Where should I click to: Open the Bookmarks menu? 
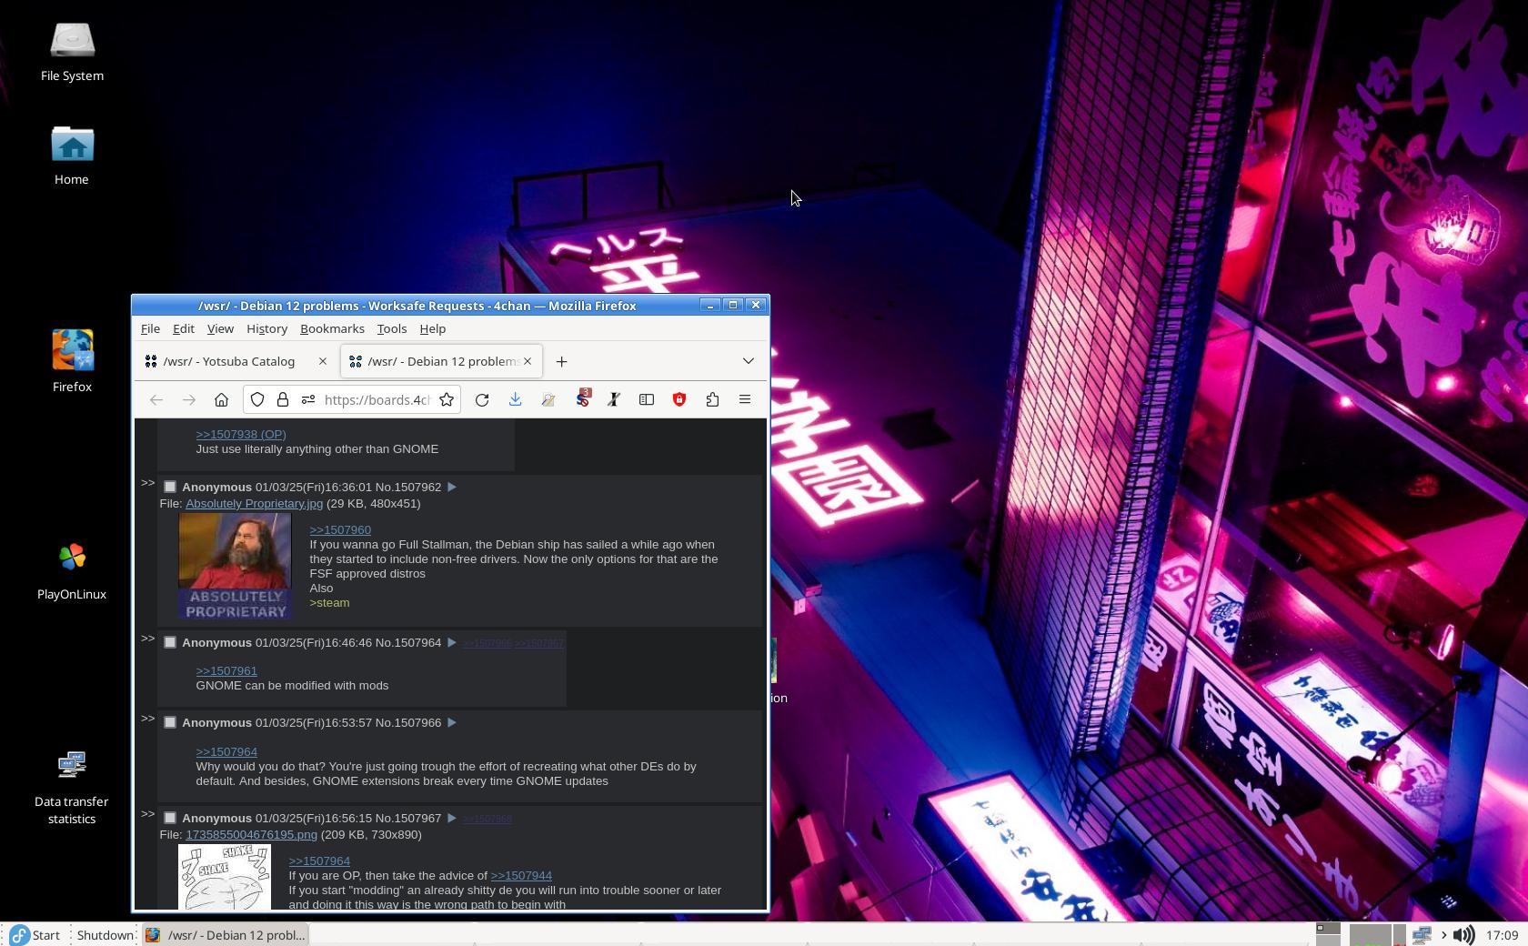332,328
